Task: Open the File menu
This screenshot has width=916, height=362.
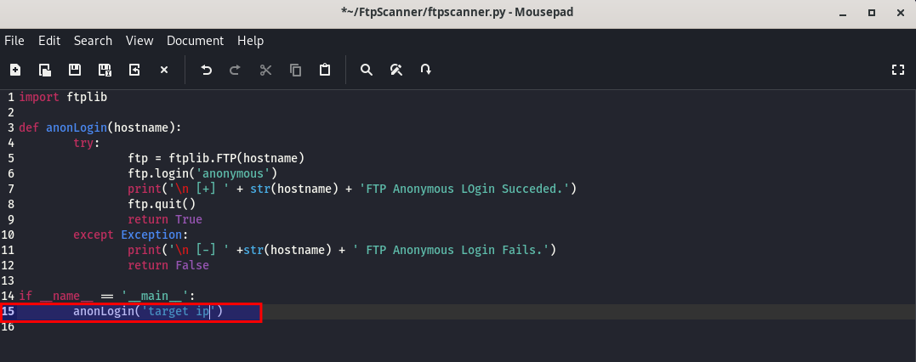Action: 14,41
